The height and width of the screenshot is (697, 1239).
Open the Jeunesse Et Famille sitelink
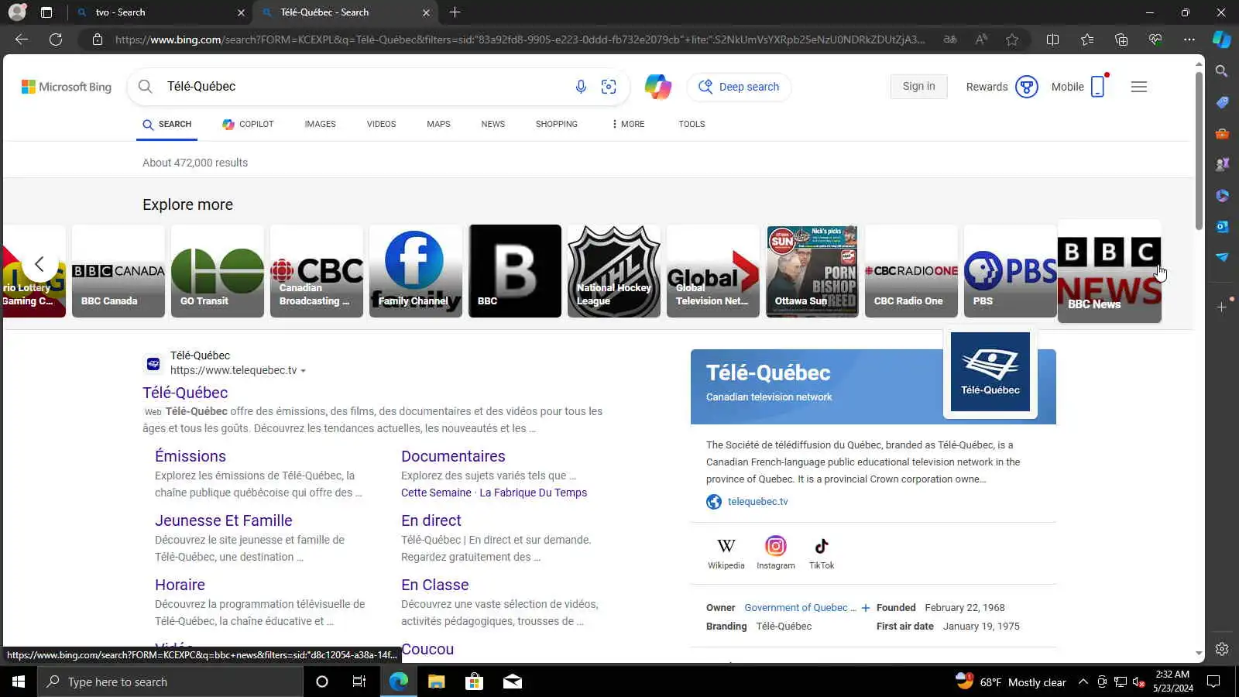[x=224, y=520]
